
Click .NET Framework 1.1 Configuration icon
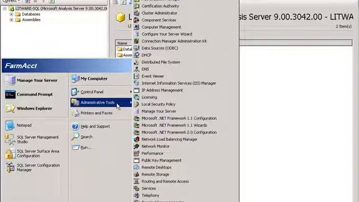[x=136, y=118]
